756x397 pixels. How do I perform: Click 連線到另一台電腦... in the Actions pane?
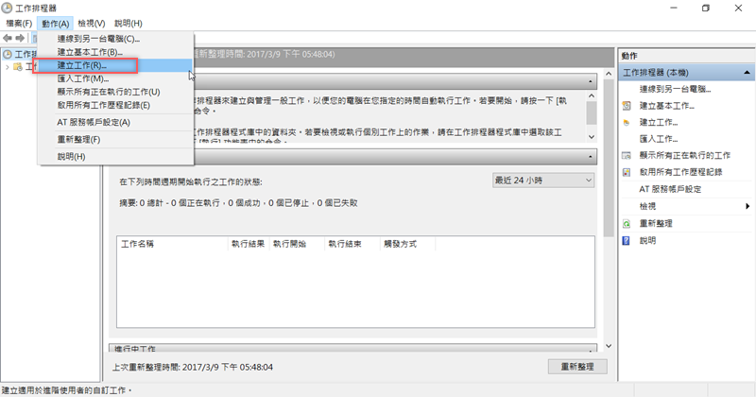675,89
